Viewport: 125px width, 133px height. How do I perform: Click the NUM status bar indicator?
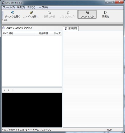click(x=109, y=130)
